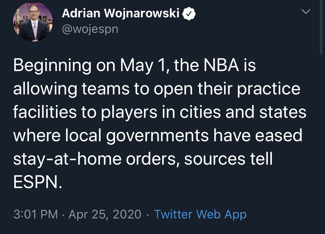Click the word stay-at-home in the tweet
Image resolution: width=325 pixels, height=234 pixels.
(x=67, y=159)
